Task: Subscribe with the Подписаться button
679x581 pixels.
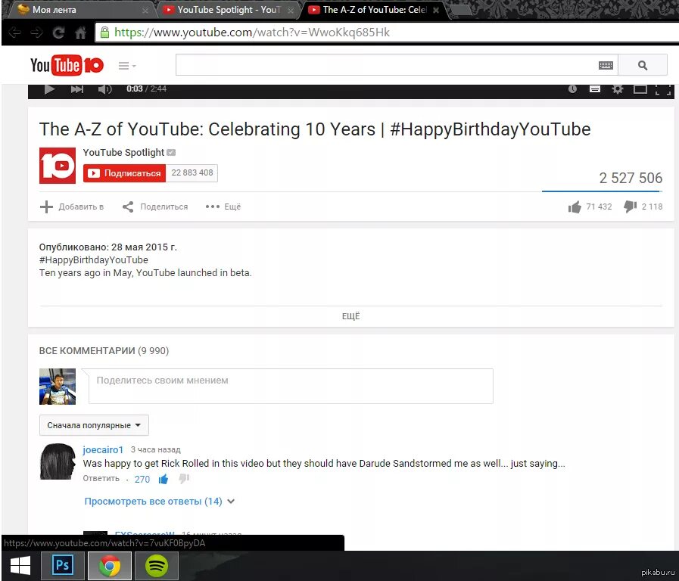Action: pos(124,173)
